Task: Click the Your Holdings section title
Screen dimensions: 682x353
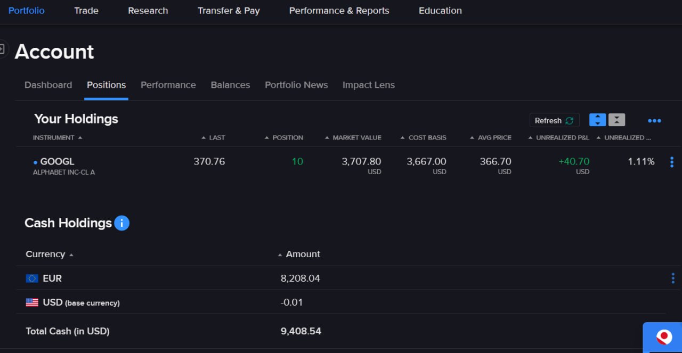Action: (76, 119)
